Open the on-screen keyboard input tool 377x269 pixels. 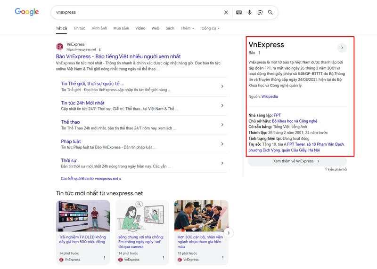coord(239,12)
